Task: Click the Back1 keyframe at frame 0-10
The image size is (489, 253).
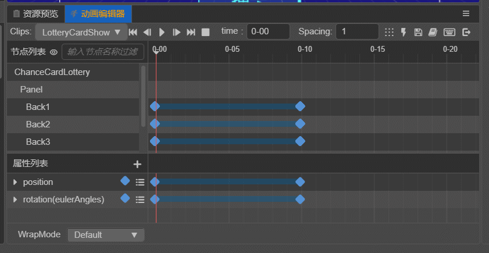Action: pos(300,106)
